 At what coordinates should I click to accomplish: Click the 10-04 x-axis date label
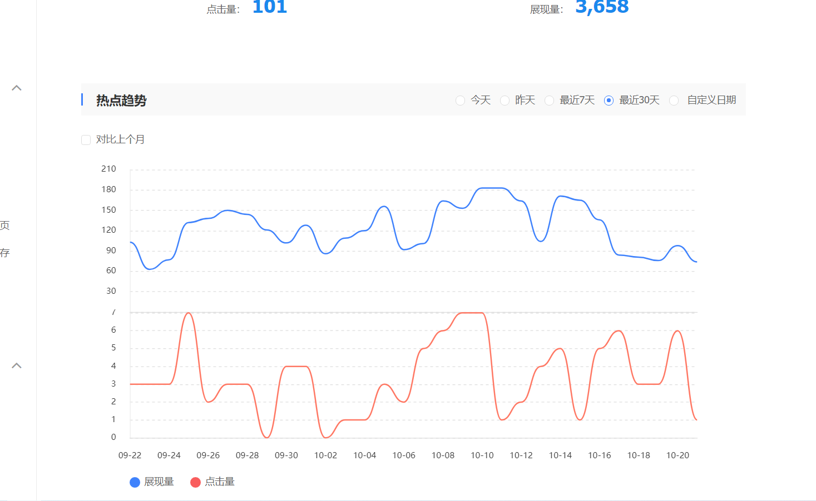coord(365,455)
